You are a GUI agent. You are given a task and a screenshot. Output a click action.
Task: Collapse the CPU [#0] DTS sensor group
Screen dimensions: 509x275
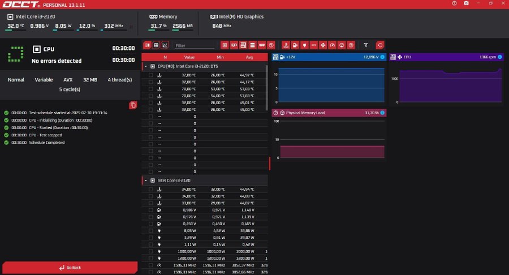tap(146, 66)
